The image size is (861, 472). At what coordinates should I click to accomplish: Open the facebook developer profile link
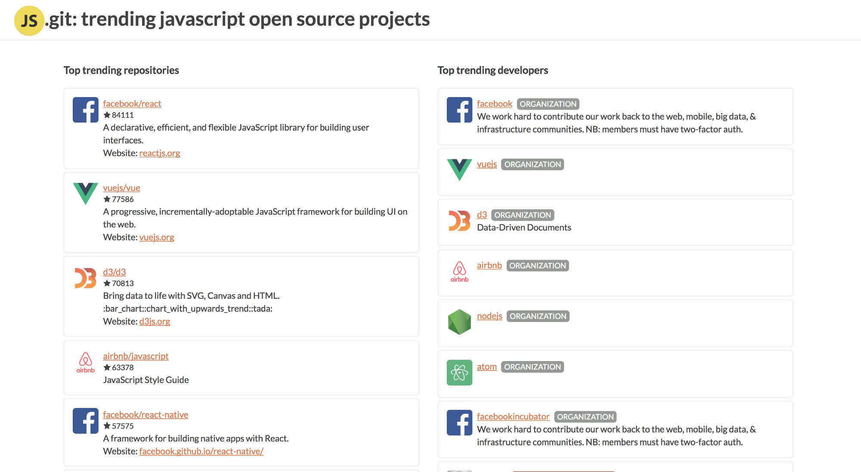(495, 104)
